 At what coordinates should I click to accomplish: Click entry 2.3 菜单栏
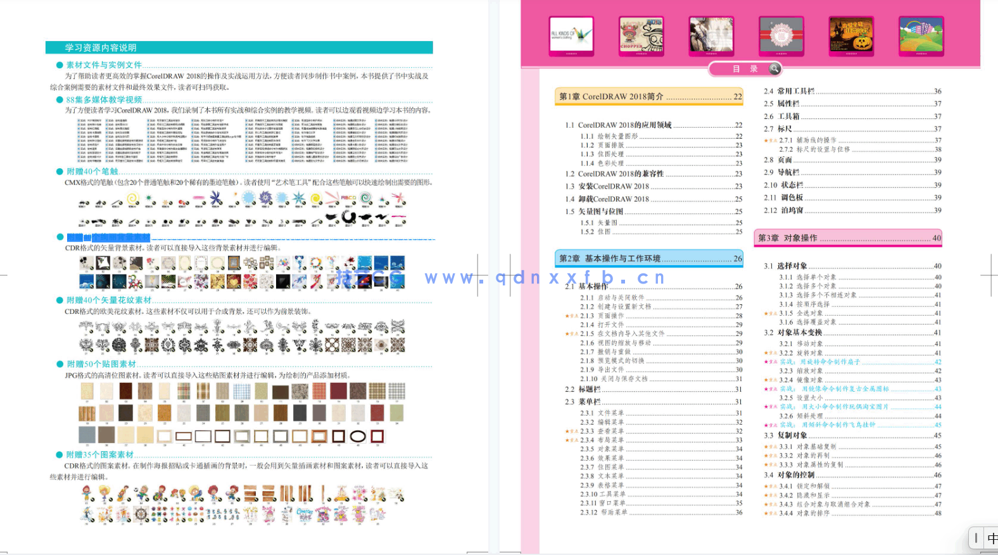point(654,402)
